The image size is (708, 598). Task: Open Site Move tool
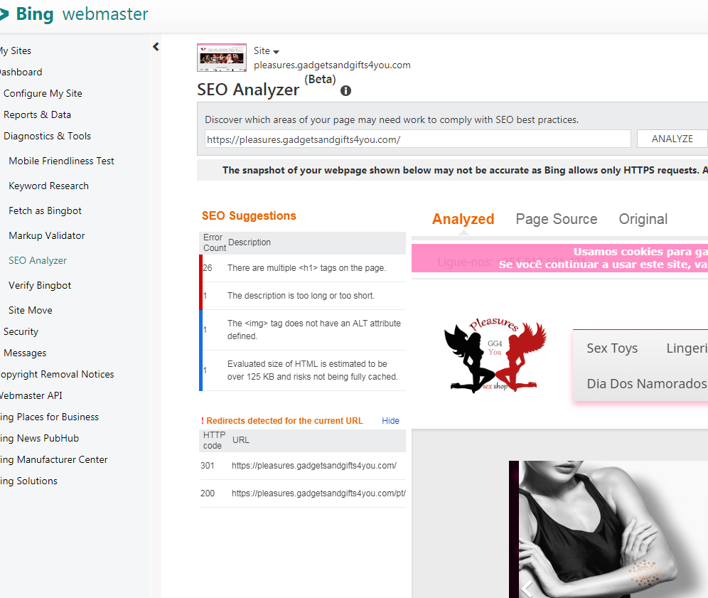click(31, 310)
